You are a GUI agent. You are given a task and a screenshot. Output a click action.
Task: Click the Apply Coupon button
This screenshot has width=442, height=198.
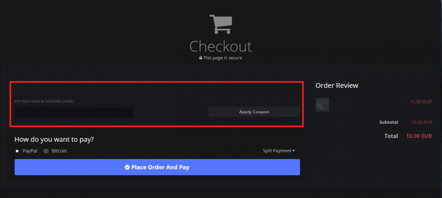(254, 112)
